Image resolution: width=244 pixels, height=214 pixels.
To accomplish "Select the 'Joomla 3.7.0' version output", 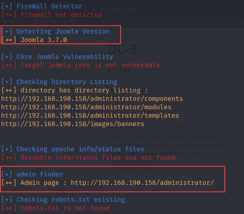I will pos(34,40).
